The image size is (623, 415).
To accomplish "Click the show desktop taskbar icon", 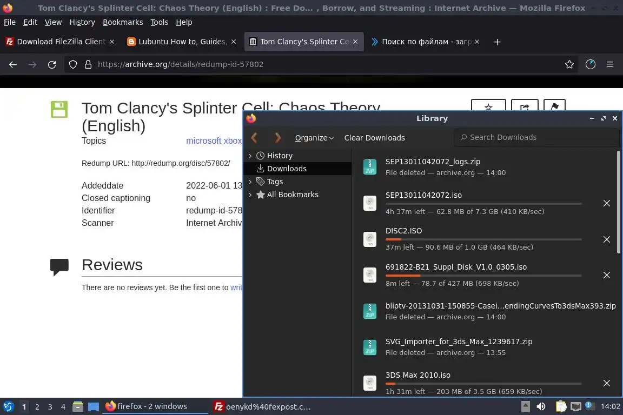I will click(94, 407).
